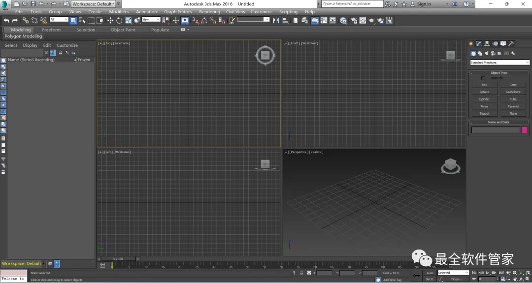The height and width of the screenshot is (283, 532).
Task: Switch to the Freeform ribbon tab
Action: point(51,30)
